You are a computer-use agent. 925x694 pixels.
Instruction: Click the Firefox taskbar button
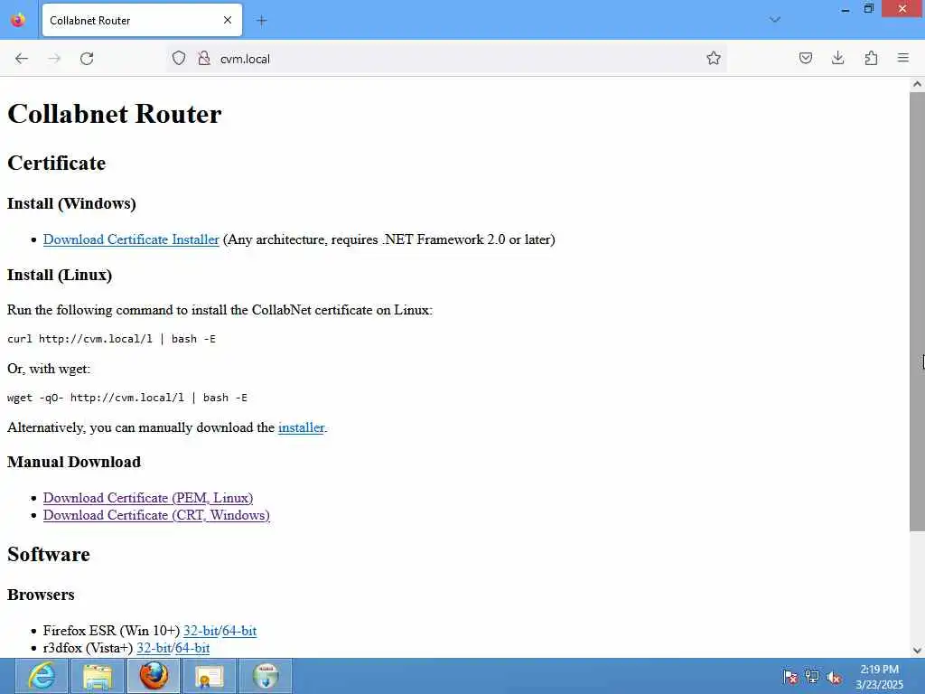[154, 676]
